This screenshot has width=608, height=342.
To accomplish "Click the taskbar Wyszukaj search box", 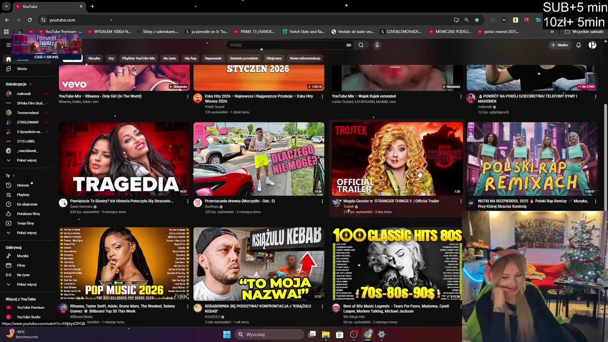I will point(269,334).
